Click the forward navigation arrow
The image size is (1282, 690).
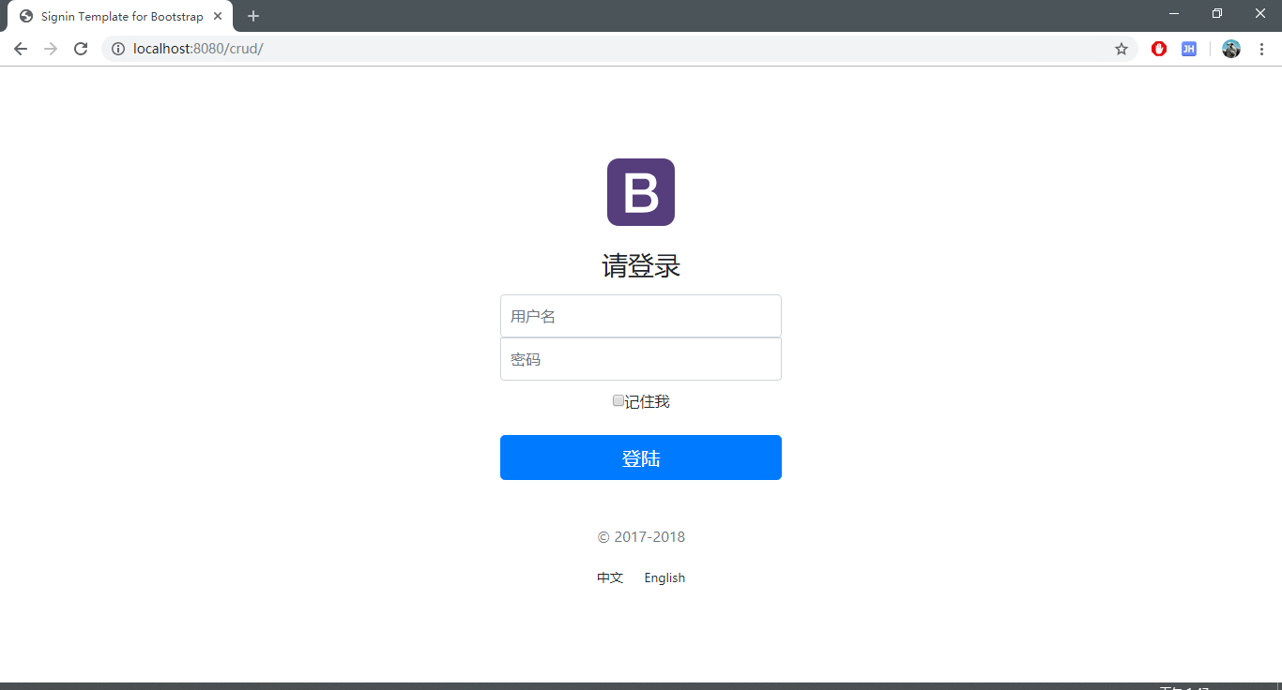(x=50, y=48)
